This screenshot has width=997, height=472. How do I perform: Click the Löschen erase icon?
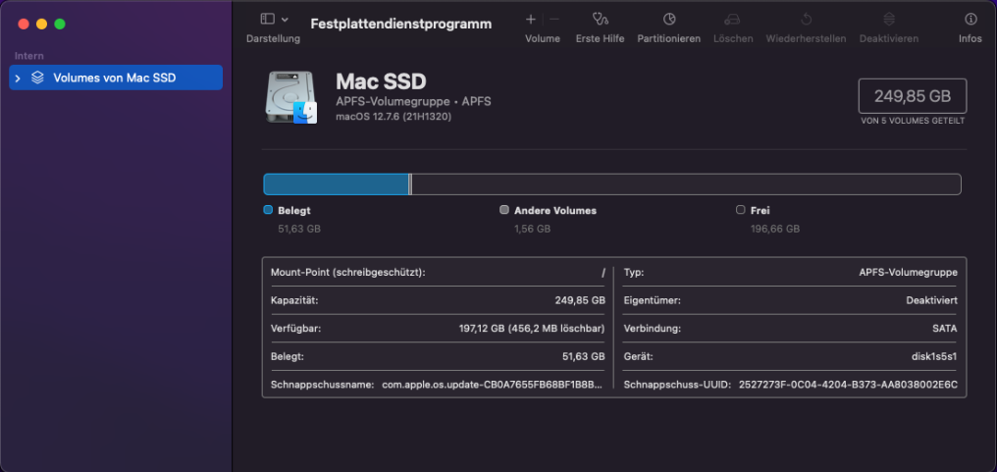click(x=732, y=19)
